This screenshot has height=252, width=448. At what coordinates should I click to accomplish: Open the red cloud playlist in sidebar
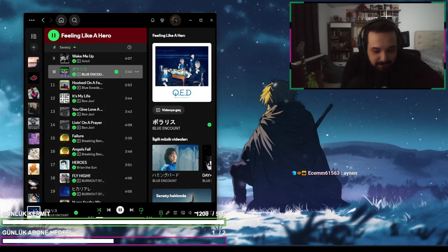34,77
